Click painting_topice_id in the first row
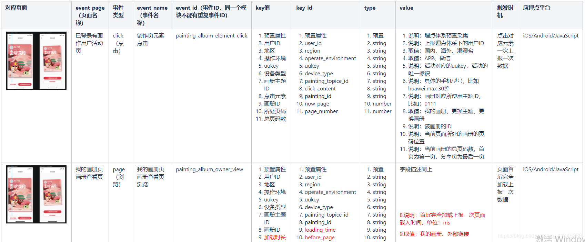 tap(326, 81)
